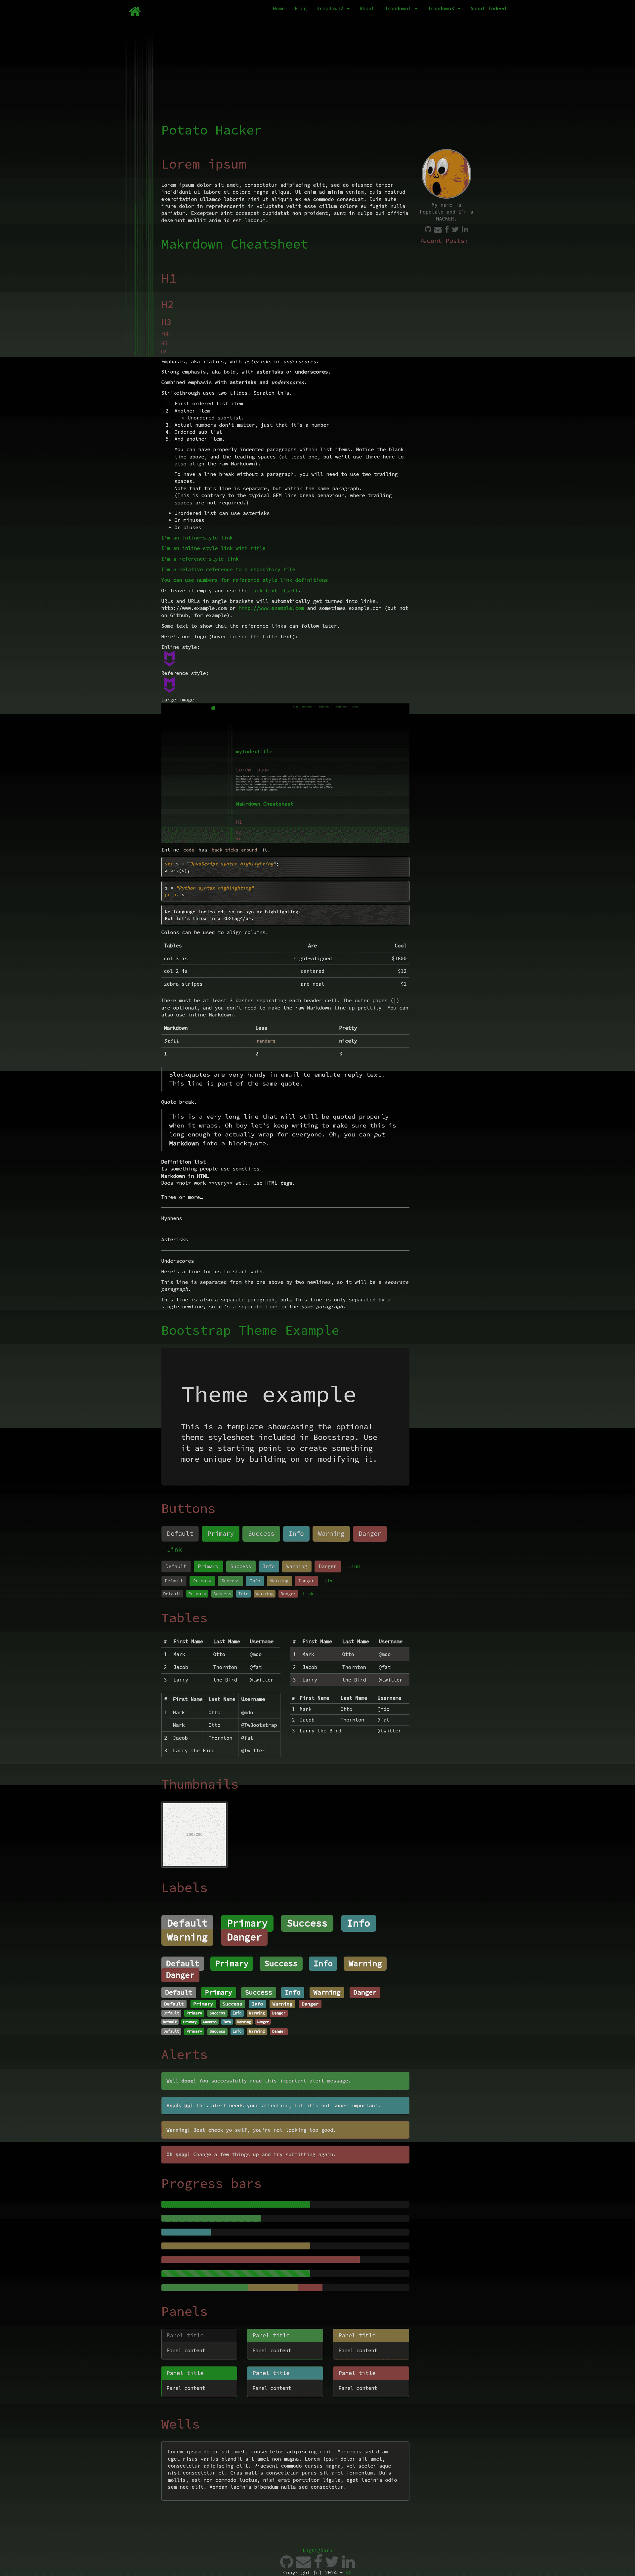Open the "I'm a reference-style link" hyperlink
Image resolution: width=635 pixels, height=2576 pixels.
(x=200, y=559)
